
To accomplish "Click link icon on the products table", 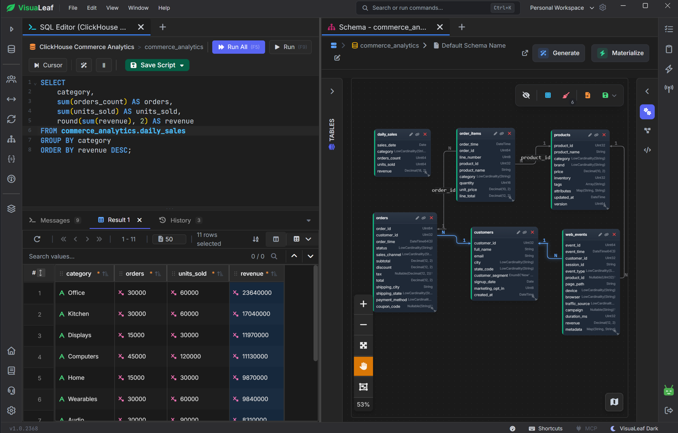I will click(596, 135).
